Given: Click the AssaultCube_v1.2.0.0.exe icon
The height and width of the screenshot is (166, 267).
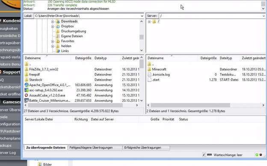Looking at the screenshot, I should click(x=27, y=95).
